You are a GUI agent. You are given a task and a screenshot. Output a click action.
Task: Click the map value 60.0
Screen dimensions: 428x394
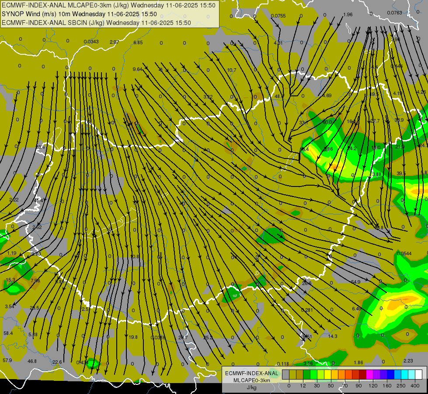pos(327,122)
